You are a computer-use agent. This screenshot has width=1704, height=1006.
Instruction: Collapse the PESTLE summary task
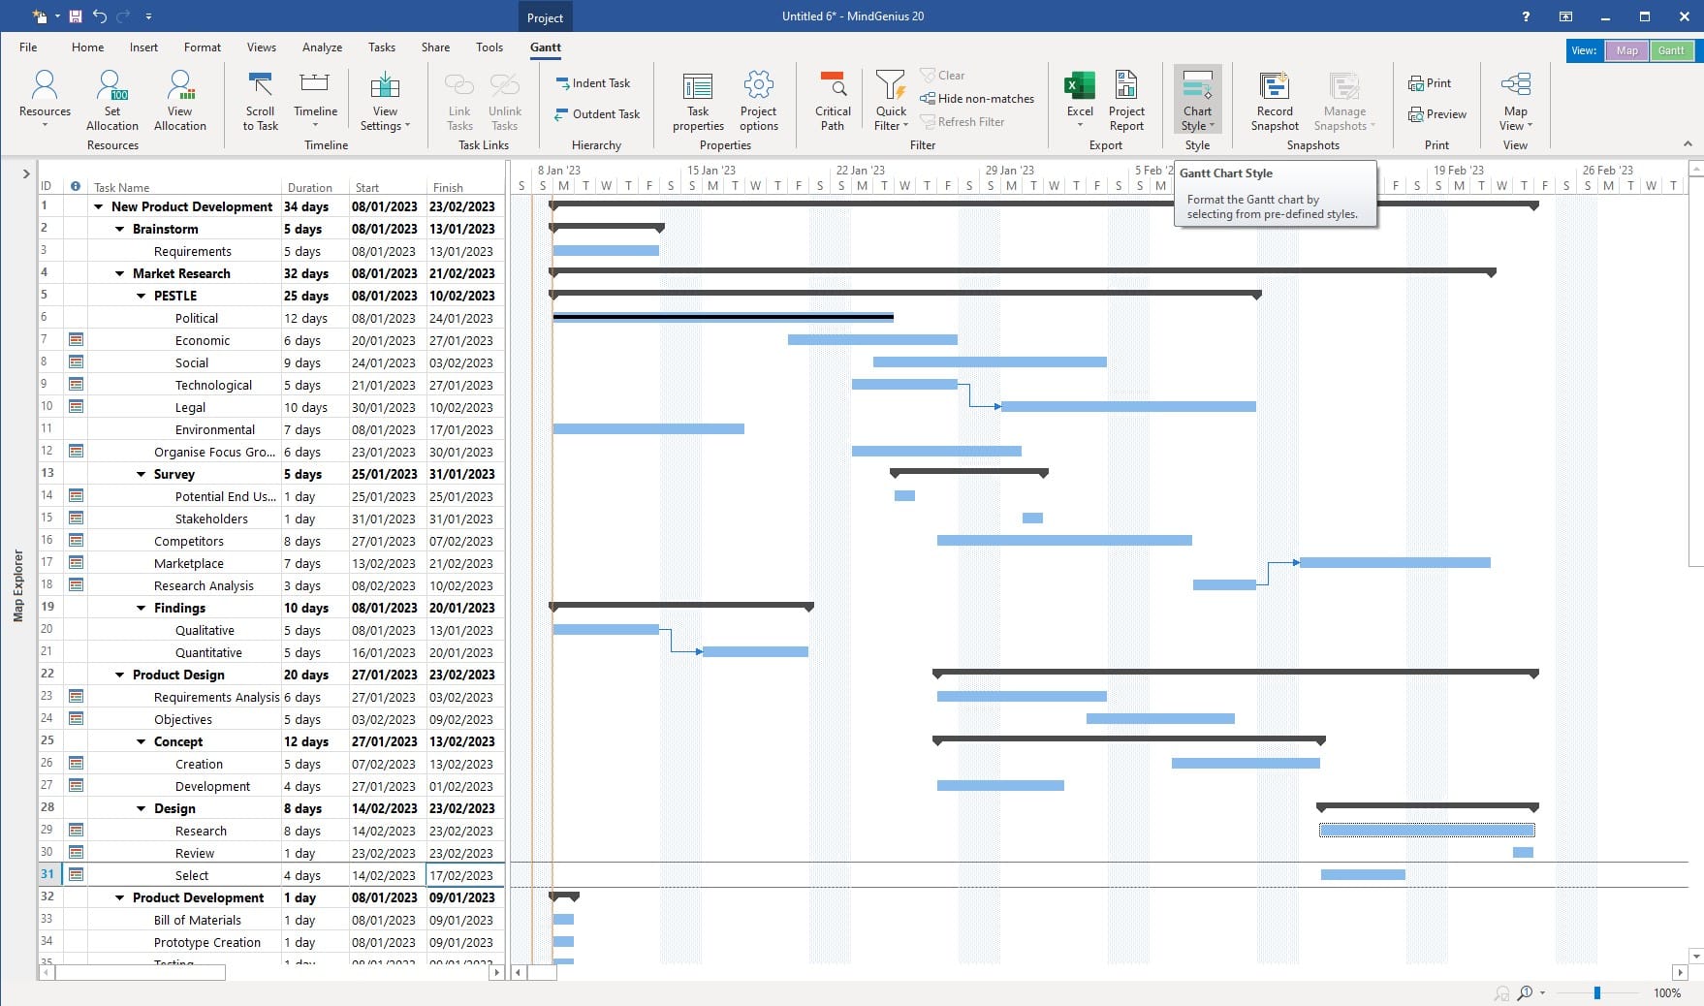142,297
